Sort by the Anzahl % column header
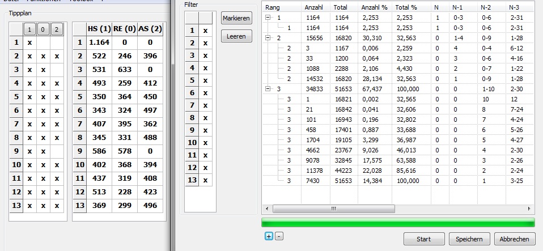The width and height of the screenshot is (543, 251). pos(375,7)
